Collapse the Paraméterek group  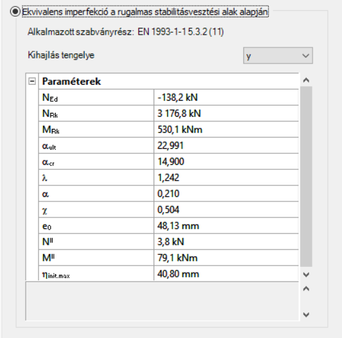tap(32, 81)
